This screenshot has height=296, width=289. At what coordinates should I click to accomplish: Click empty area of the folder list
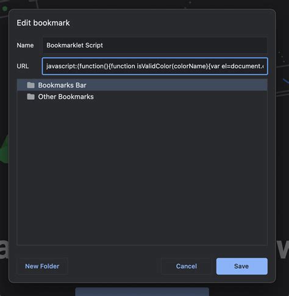142,172
